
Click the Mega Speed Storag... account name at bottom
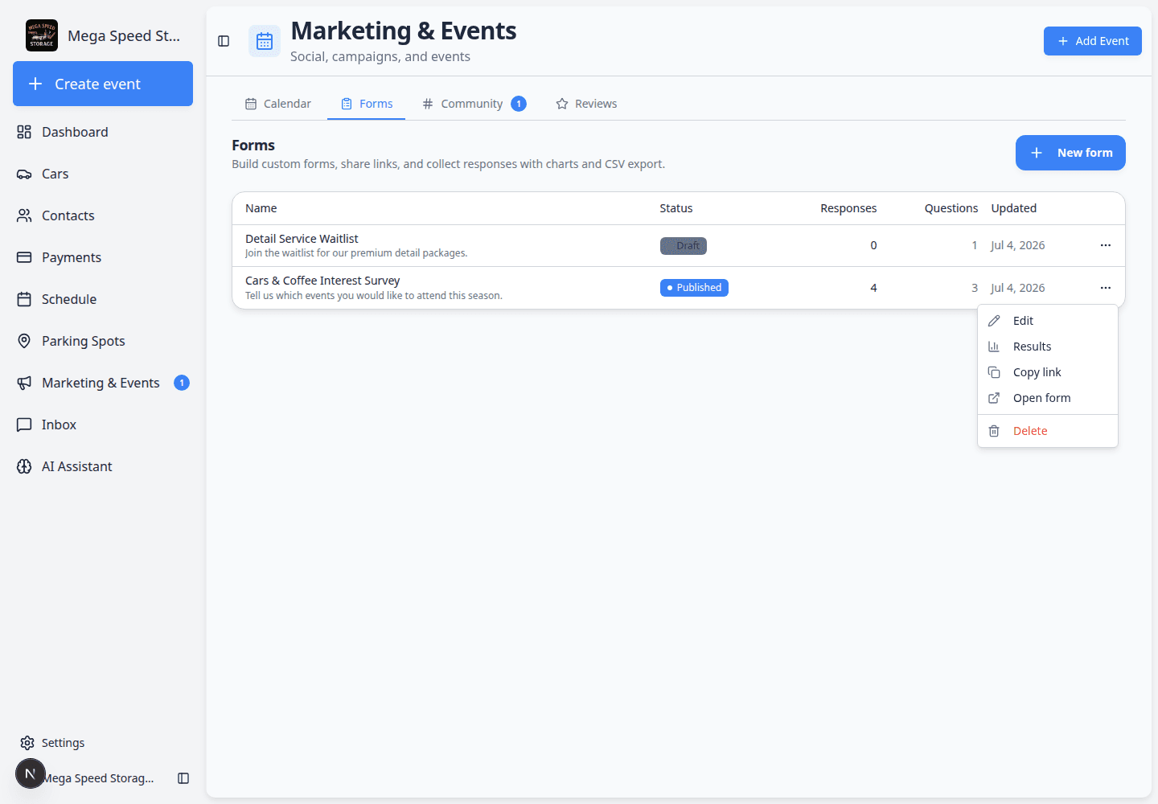click(98, 778)
